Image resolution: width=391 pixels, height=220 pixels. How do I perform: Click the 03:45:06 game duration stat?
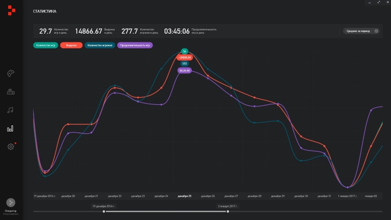pos(176,31)
